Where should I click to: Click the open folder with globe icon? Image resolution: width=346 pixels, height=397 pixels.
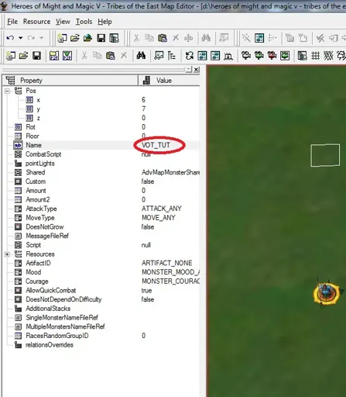click(x=87, y=38)
